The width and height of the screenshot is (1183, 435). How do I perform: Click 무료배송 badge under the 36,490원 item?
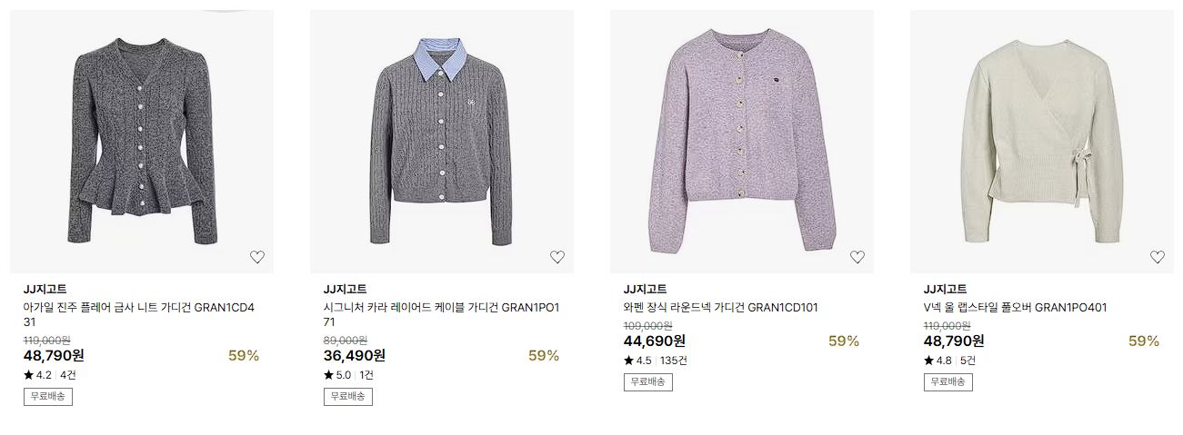tap(348, 396)
